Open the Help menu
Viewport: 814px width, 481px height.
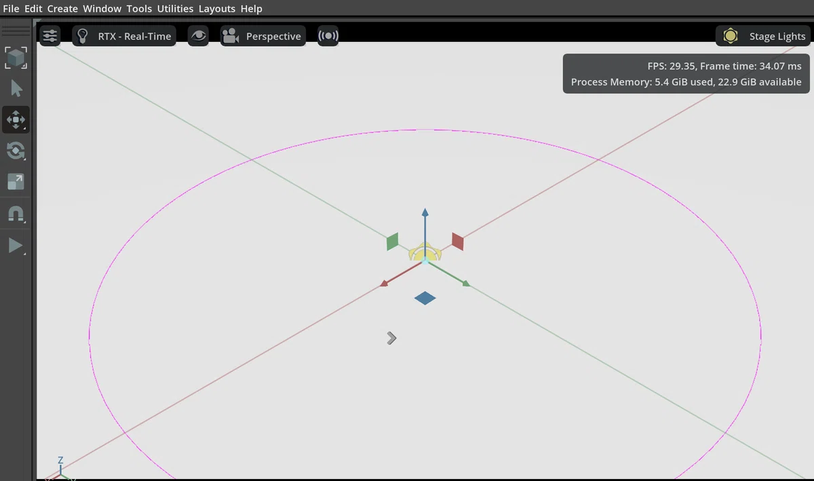click(251, 9)
